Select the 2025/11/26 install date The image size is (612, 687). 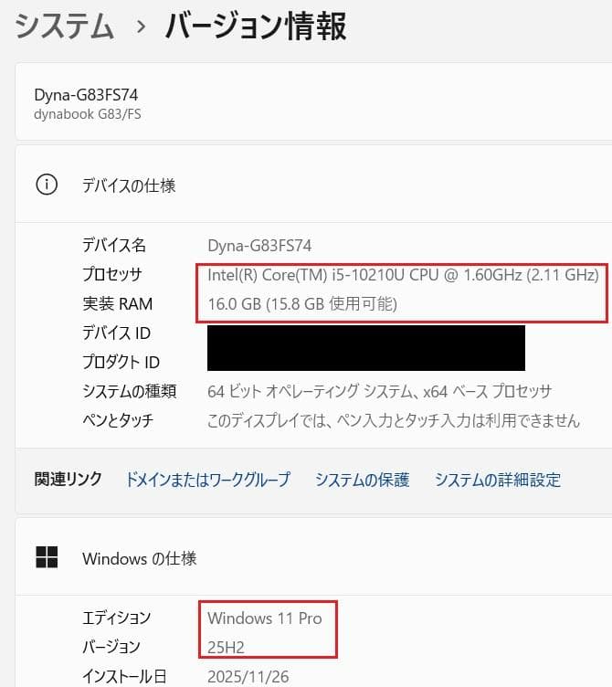(x=248, y=676)
